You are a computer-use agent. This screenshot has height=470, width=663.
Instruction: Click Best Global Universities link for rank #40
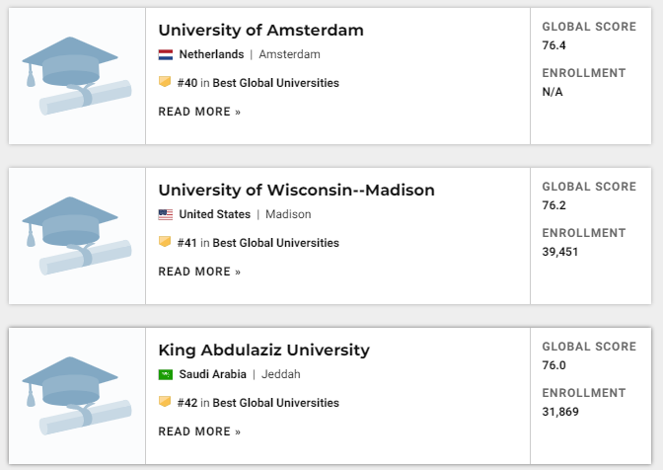[x=275, y=83]
